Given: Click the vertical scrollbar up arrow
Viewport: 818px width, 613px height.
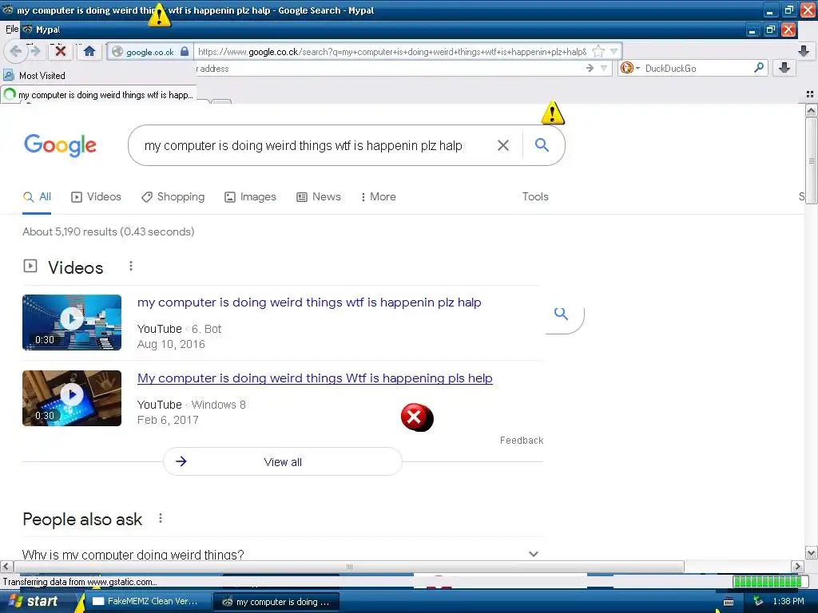Looking at the screenshot, I should 811,110.
